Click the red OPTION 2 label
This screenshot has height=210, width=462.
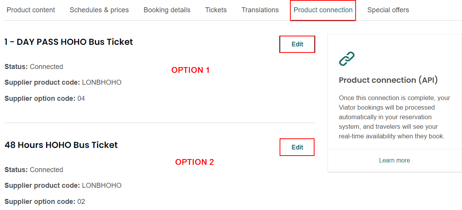(194, 162)
